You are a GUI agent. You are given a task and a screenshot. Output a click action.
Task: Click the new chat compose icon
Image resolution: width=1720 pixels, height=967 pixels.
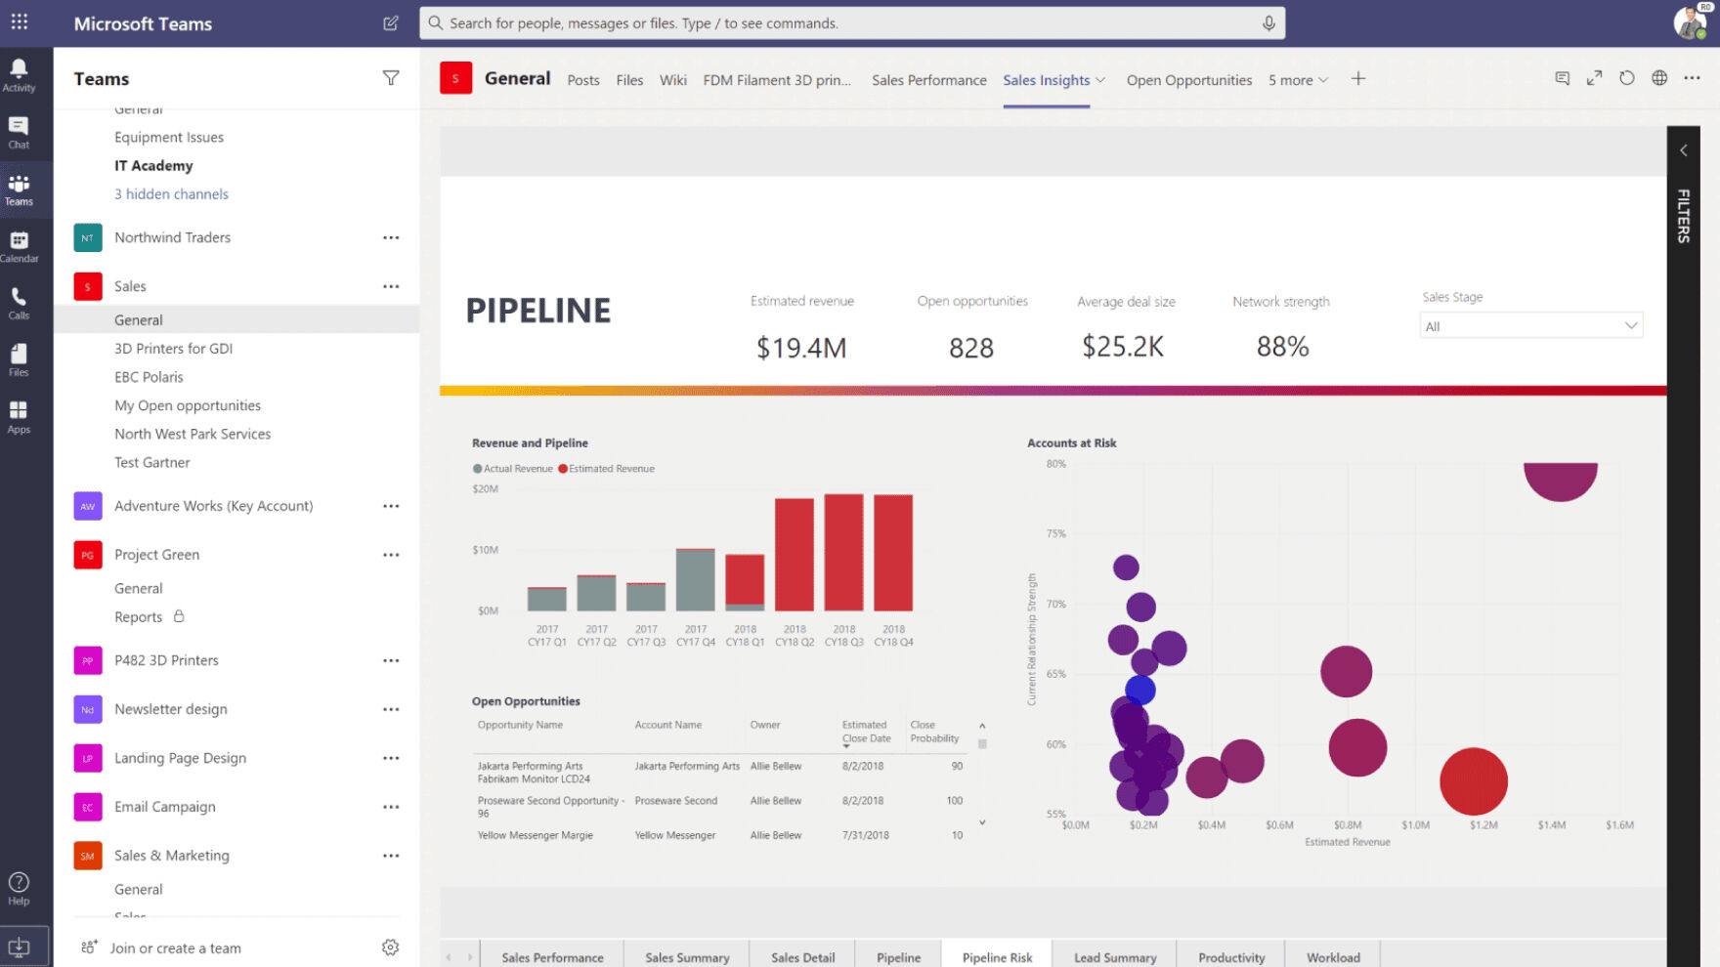[x=391, y=23]
